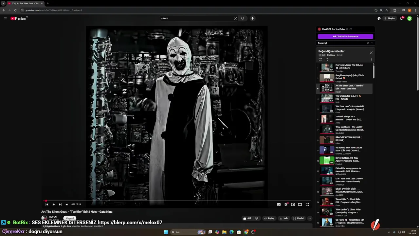The image size is (419, 236).
Task: Open playlist video VE BENDE IRON MAN
Action: coord(344,150)
